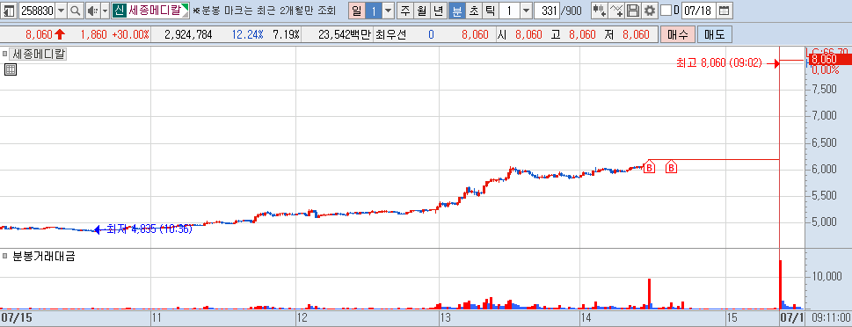The width and height of the screenshot is (852, 327).
Task: Click the 331 bar count input field
Action: click(x=547, y=11)
